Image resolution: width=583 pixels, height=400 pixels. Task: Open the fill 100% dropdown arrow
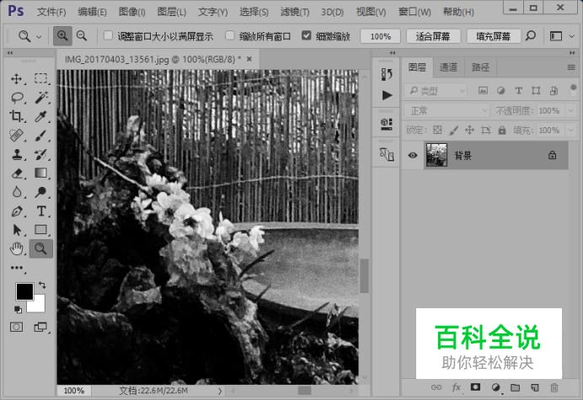coord(570,131)
